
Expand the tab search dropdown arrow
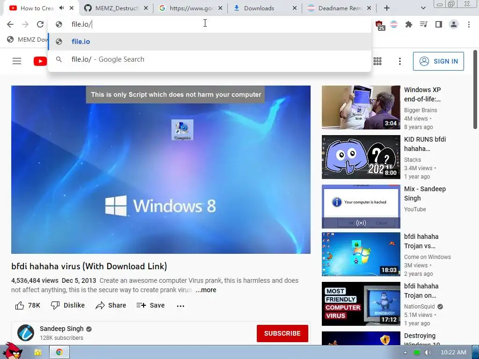pyautogui.click(x=423, y=8)
